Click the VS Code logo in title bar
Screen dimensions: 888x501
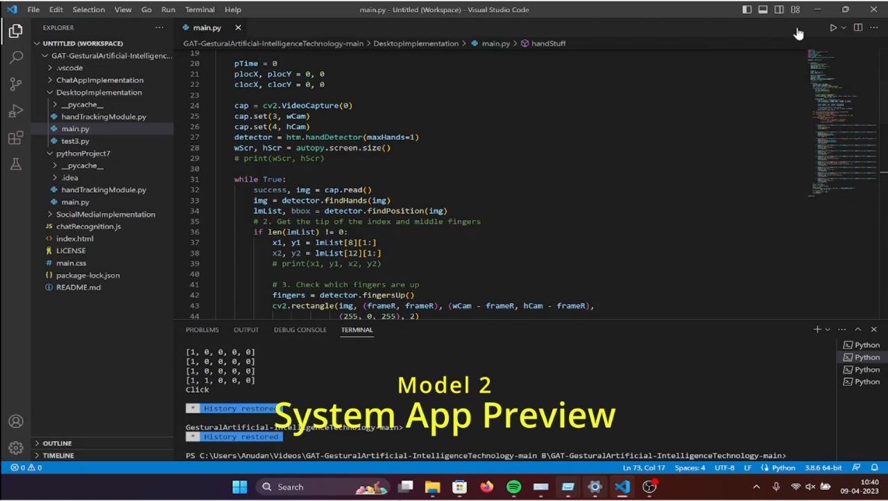click(11, 10)
